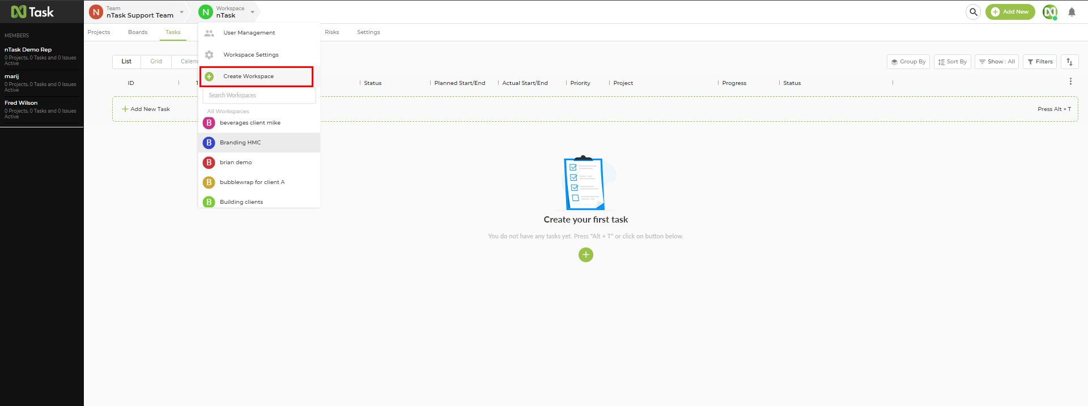Focus the Search Workspaces field

click(259, 96)
